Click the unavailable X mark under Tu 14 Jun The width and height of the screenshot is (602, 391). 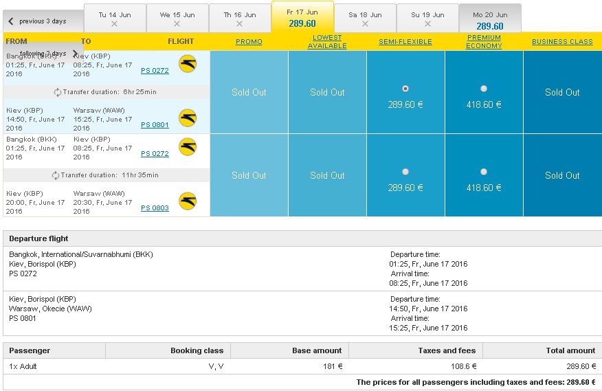[114, 24]
